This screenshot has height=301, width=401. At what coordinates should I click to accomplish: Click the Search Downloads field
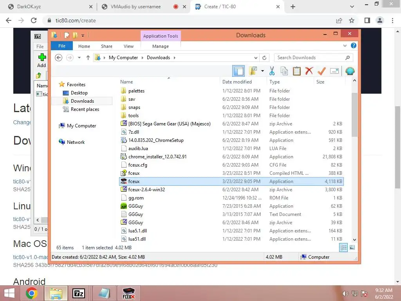click(313, 58)
